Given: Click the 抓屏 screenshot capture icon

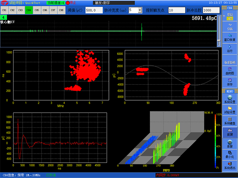Looking at the screenshot, I should 229,133.
